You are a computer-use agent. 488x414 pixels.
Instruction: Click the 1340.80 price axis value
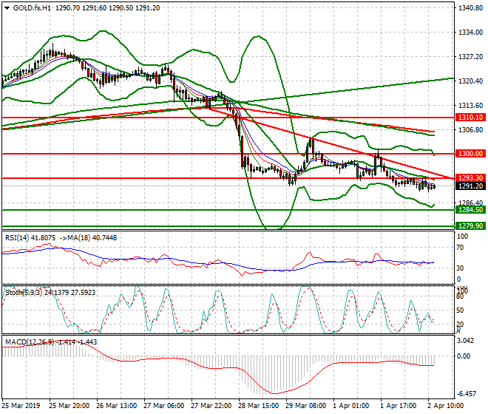(x=471, y=8)
